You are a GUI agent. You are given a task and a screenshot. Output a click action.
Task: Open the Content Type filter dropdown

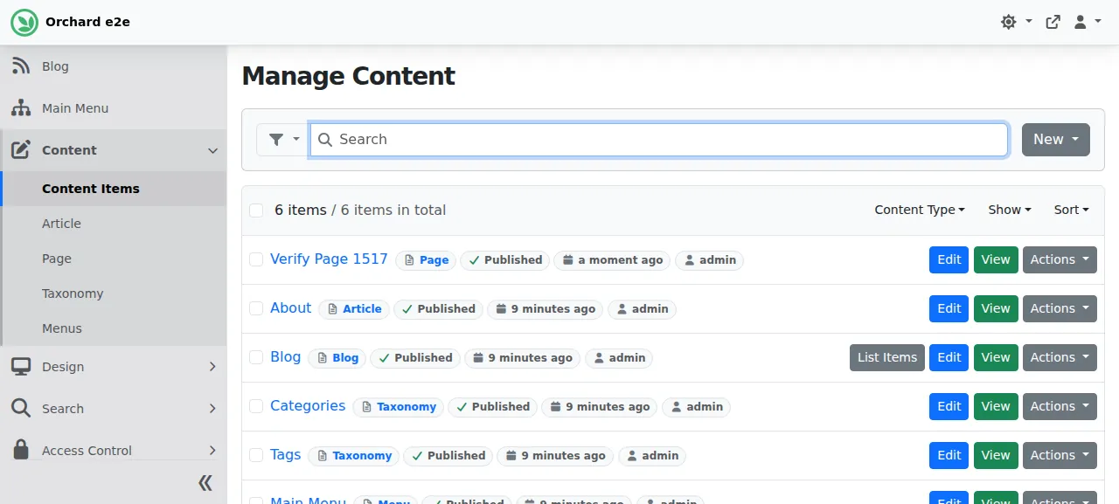920,210
